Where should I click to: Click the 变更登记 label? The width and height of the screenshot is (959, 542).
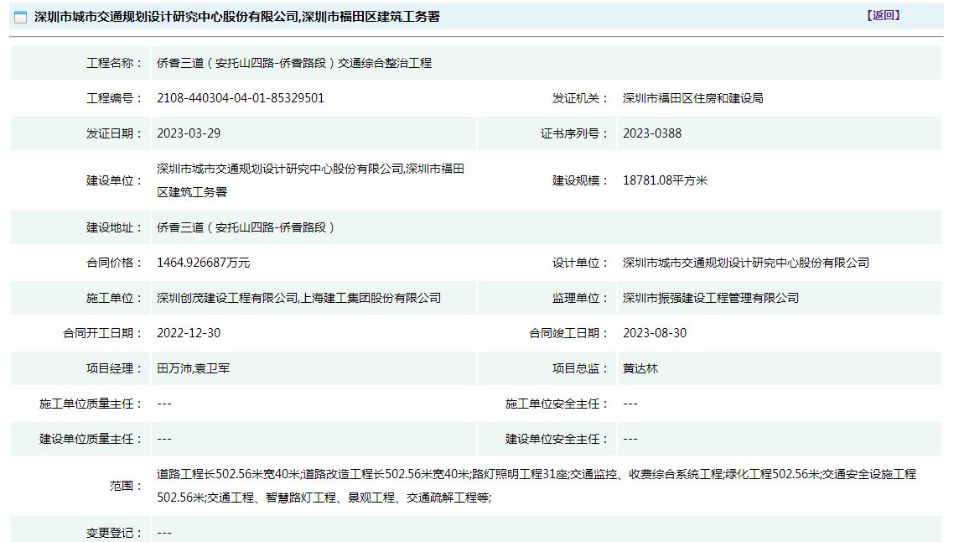114,533
